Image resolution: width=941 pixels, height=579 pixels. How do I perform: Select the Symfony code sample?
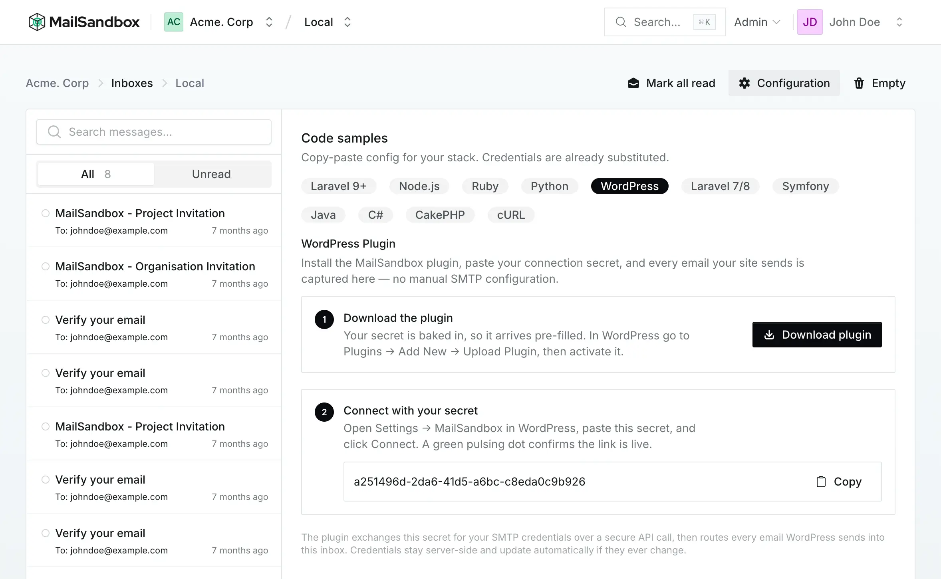pos(805,186)
